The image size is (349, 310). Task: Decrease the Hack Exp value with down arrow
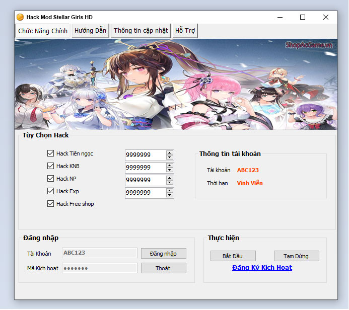170,195
